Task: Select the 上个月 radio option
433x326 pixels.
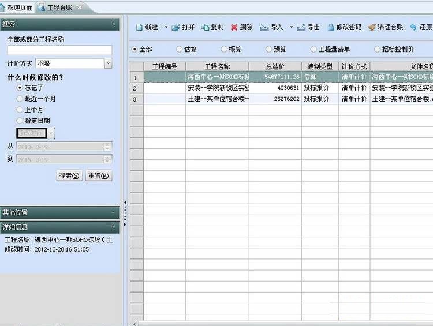Action: (20, 110)
